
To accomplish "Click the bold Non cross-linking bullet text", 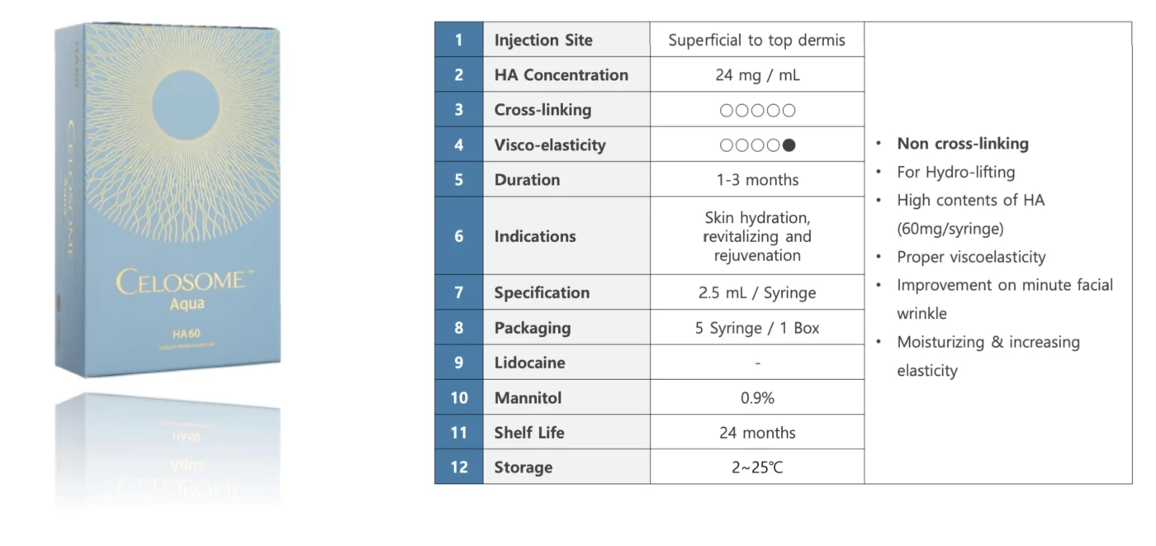I will click(x=963, y=144).
